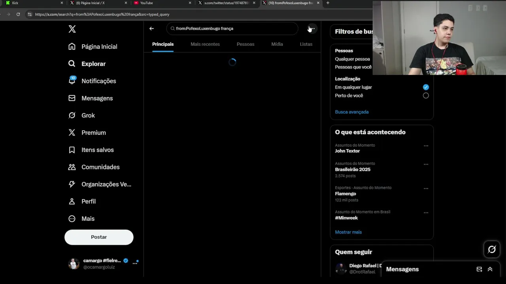
Task: Switch to the Kick browser tab
Action: (34, 3)
